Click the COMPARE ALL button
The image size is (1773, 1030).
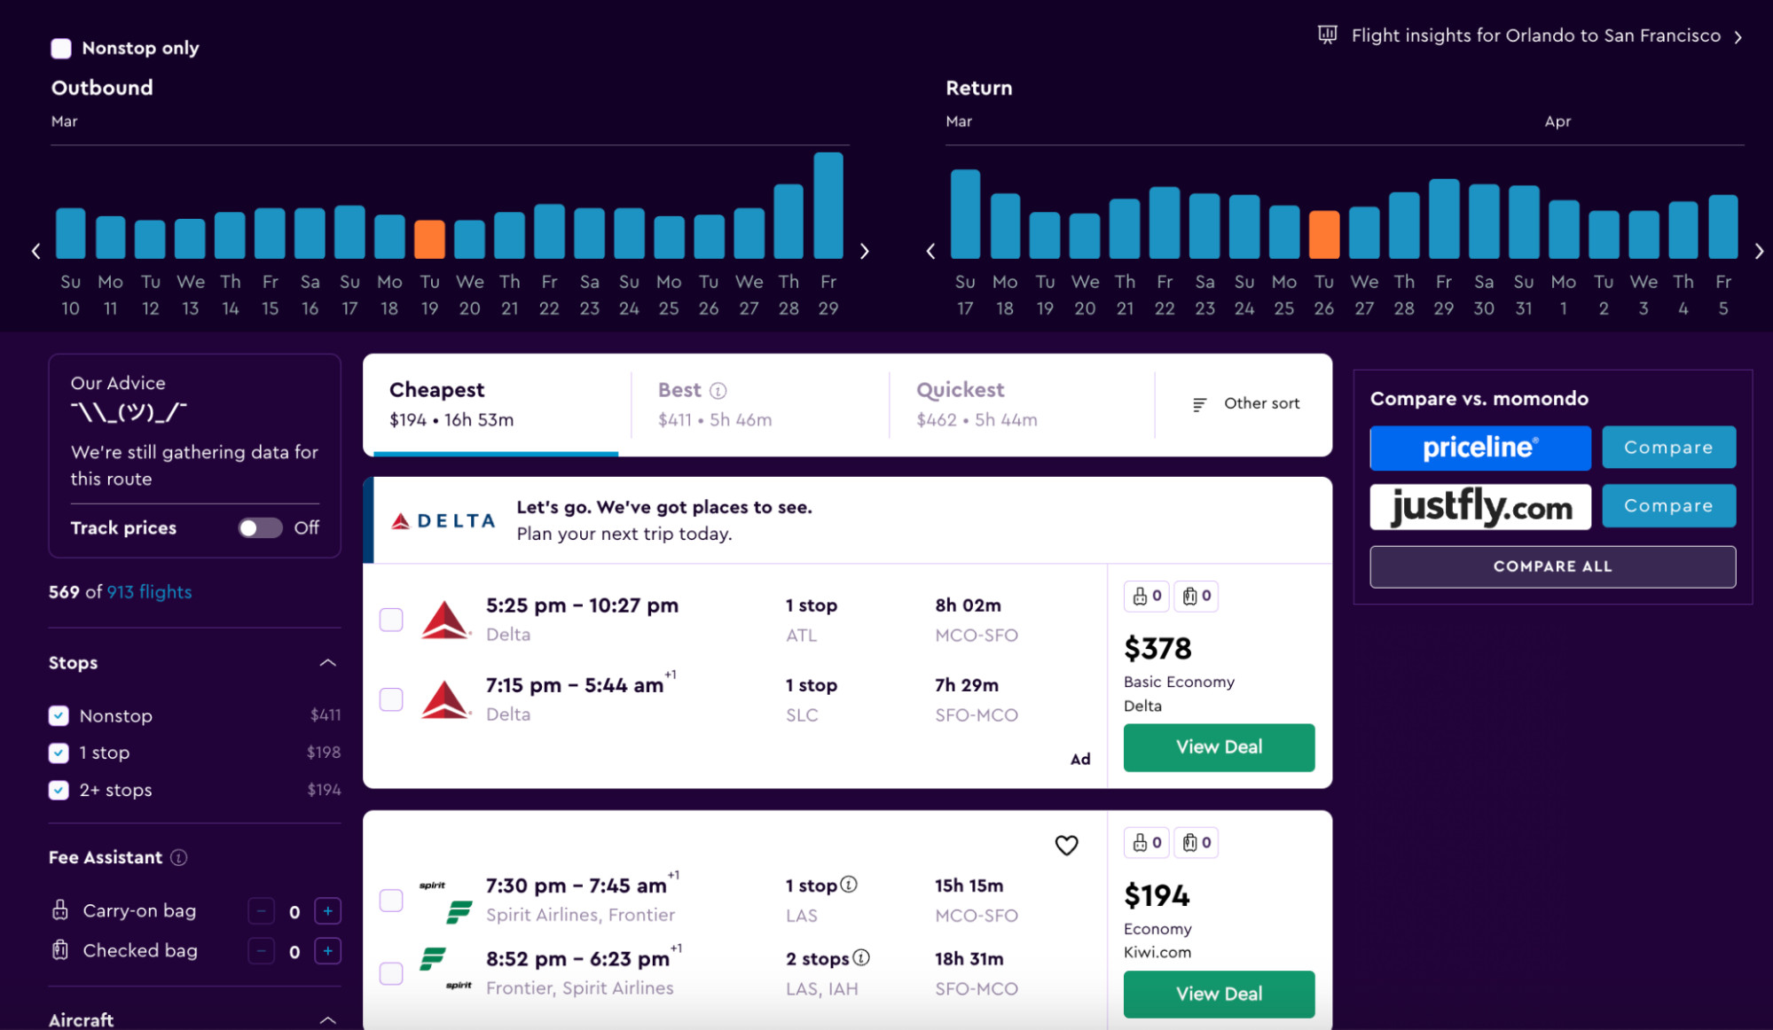pyautogui.click(x=1552, y=566)
